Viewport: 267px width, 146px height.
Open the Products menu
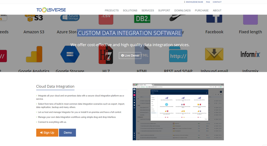coord(112,11)
